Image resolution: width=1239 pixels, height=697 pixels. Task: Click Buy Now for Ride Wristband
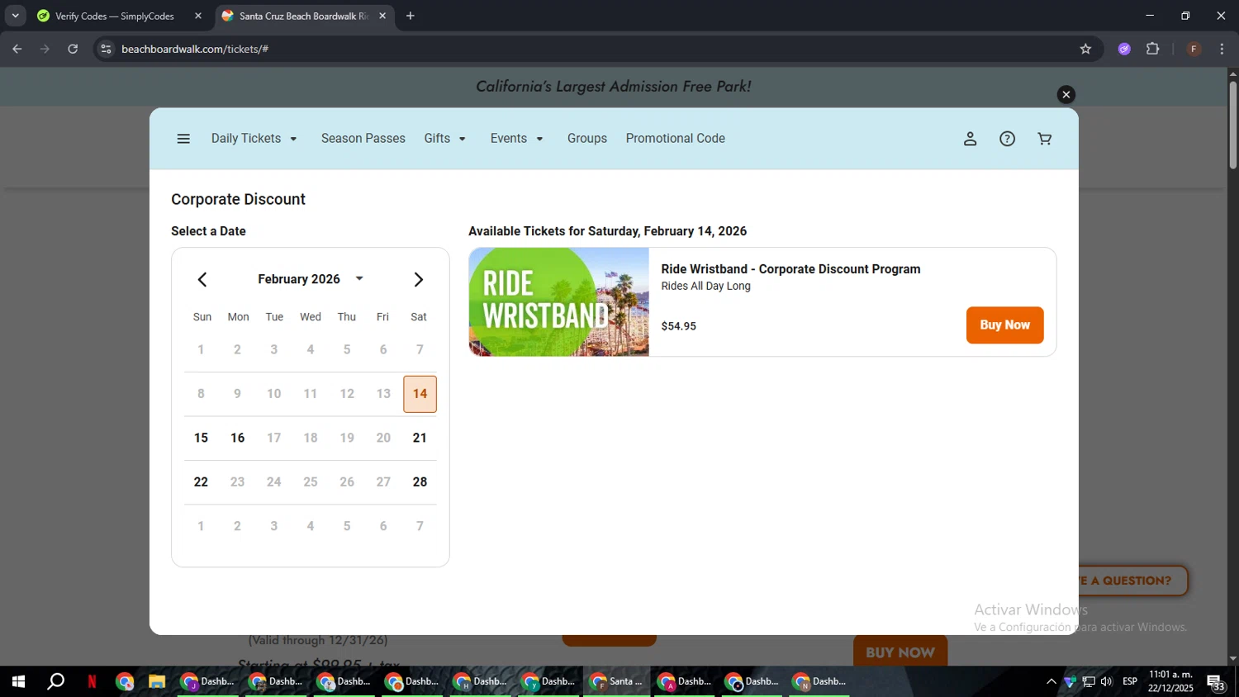click(1005, 325)
